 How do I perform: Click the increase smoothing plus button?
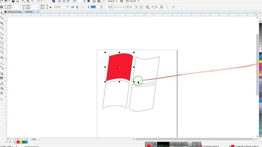(x=161, y=7)
